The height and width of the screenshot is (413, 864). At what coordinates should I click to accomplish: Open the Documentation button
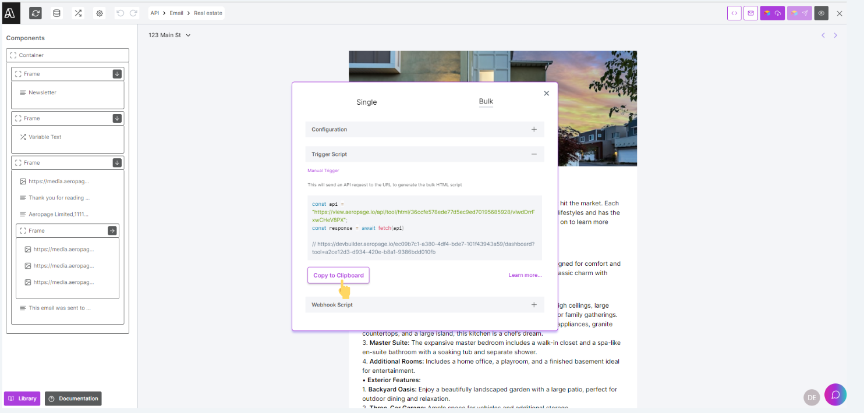click(x=73, y=398)
